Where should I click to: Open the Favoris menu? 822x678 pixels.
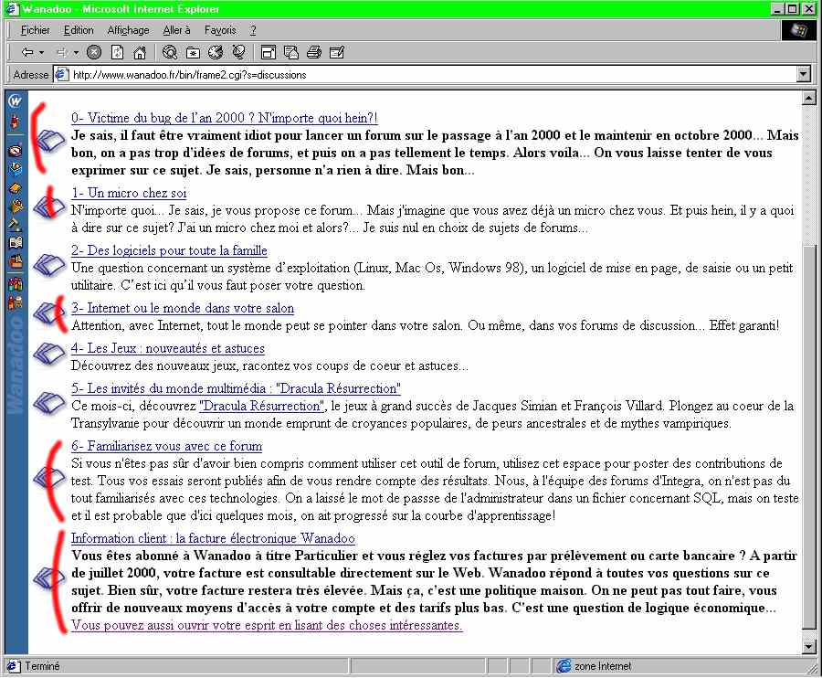(220, 30)
